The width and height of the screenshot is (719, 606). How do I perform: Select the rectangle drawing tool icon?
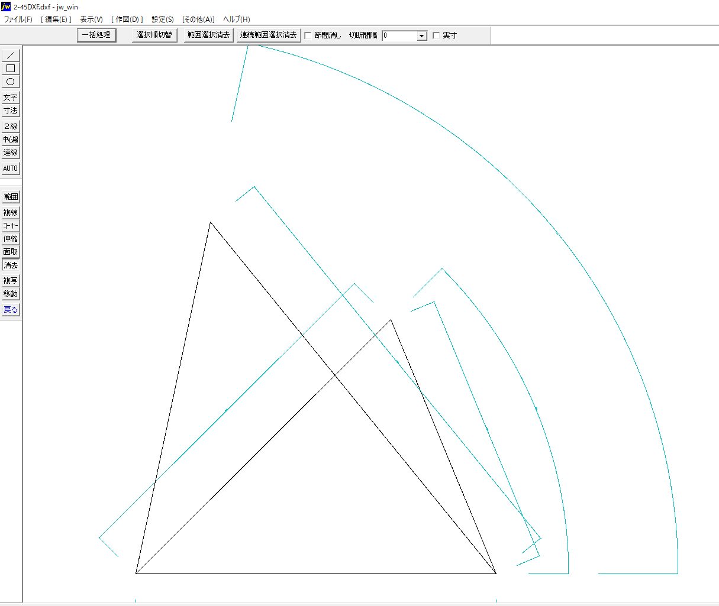[11, 68]
